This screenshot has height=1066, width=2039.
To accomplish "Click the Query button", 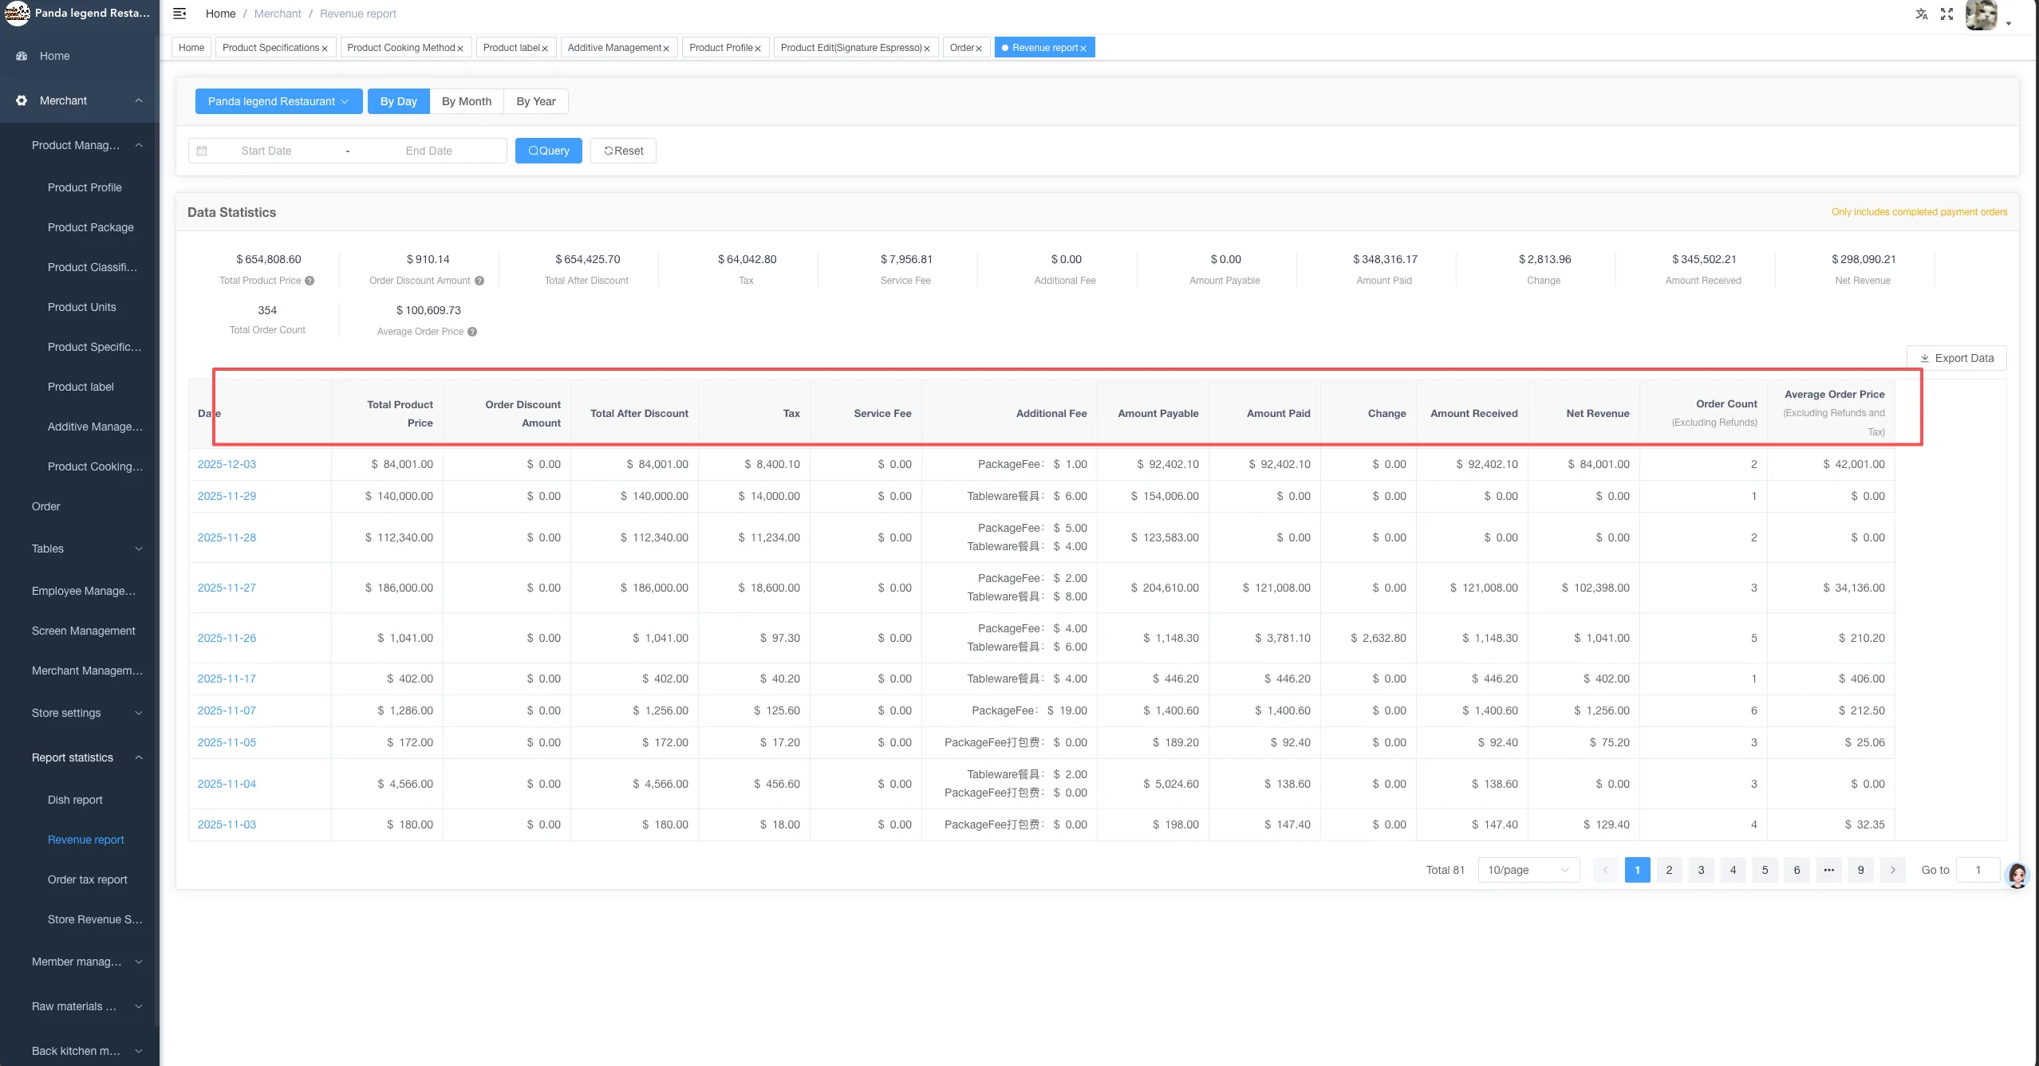I will tap(549, 151).
